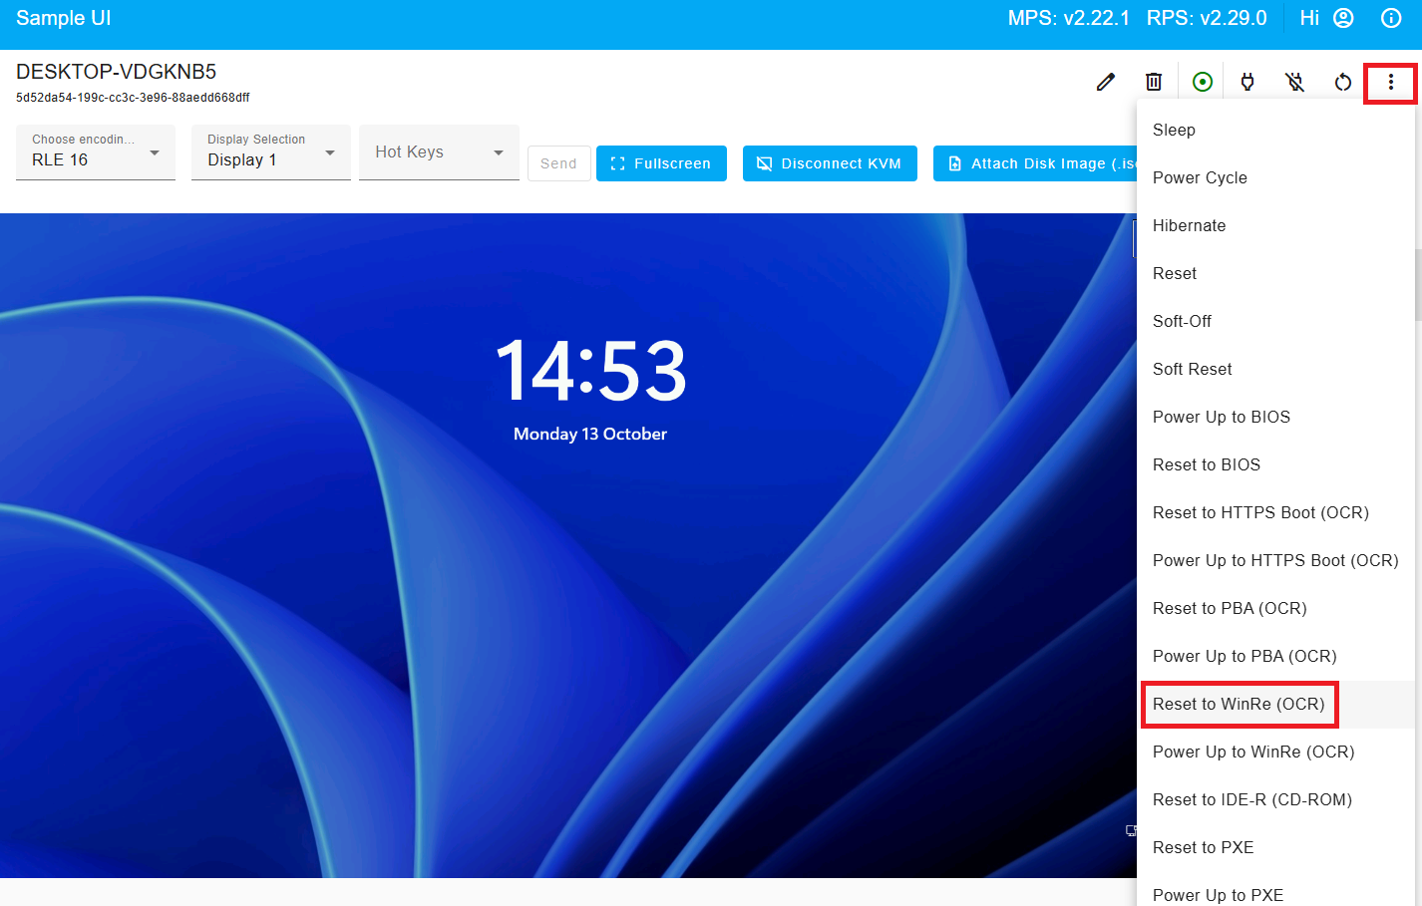Choose Power Cycle from the menu
The image size is (1422, 906).
click(1200, 177)
